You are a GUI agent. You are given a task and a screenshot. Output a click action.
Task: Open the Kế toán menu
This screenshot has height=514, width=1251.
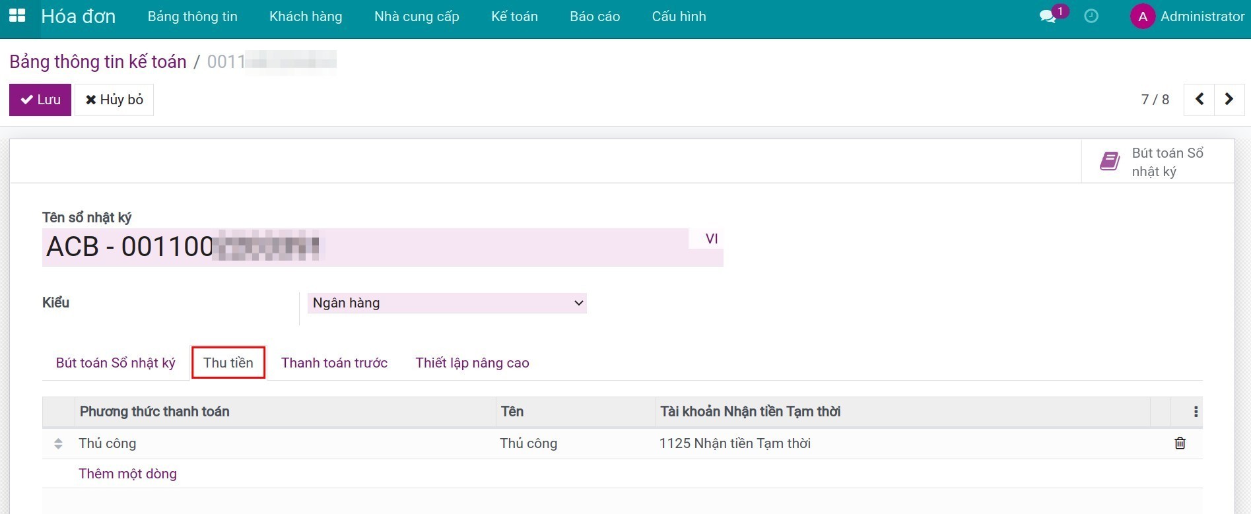pos(514,16)
